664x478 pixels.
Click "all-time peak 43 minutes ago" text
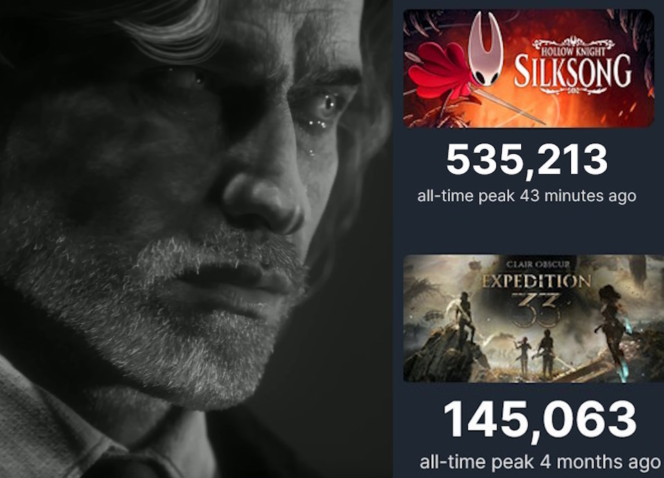pos(527,196)
